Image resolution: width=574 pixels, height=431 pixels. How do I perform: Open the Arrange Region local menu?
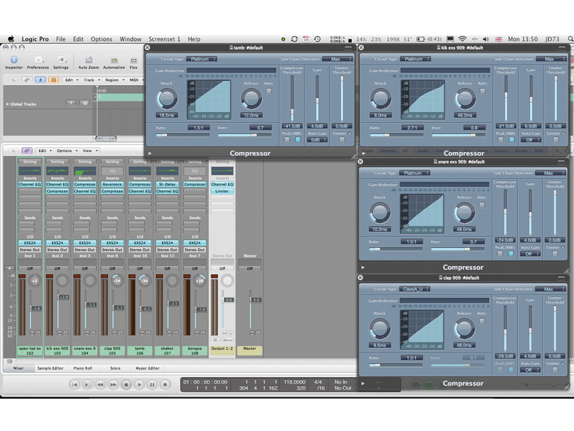click(114, 80)
